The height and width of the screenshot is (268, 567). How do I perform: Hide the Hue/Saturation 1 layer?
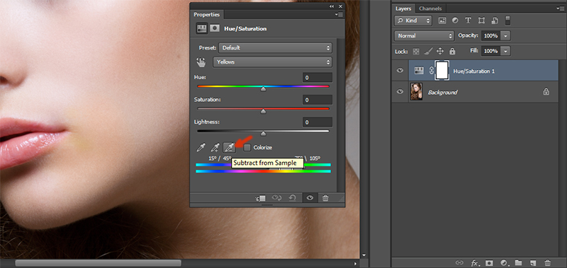[x=400, y=71]
